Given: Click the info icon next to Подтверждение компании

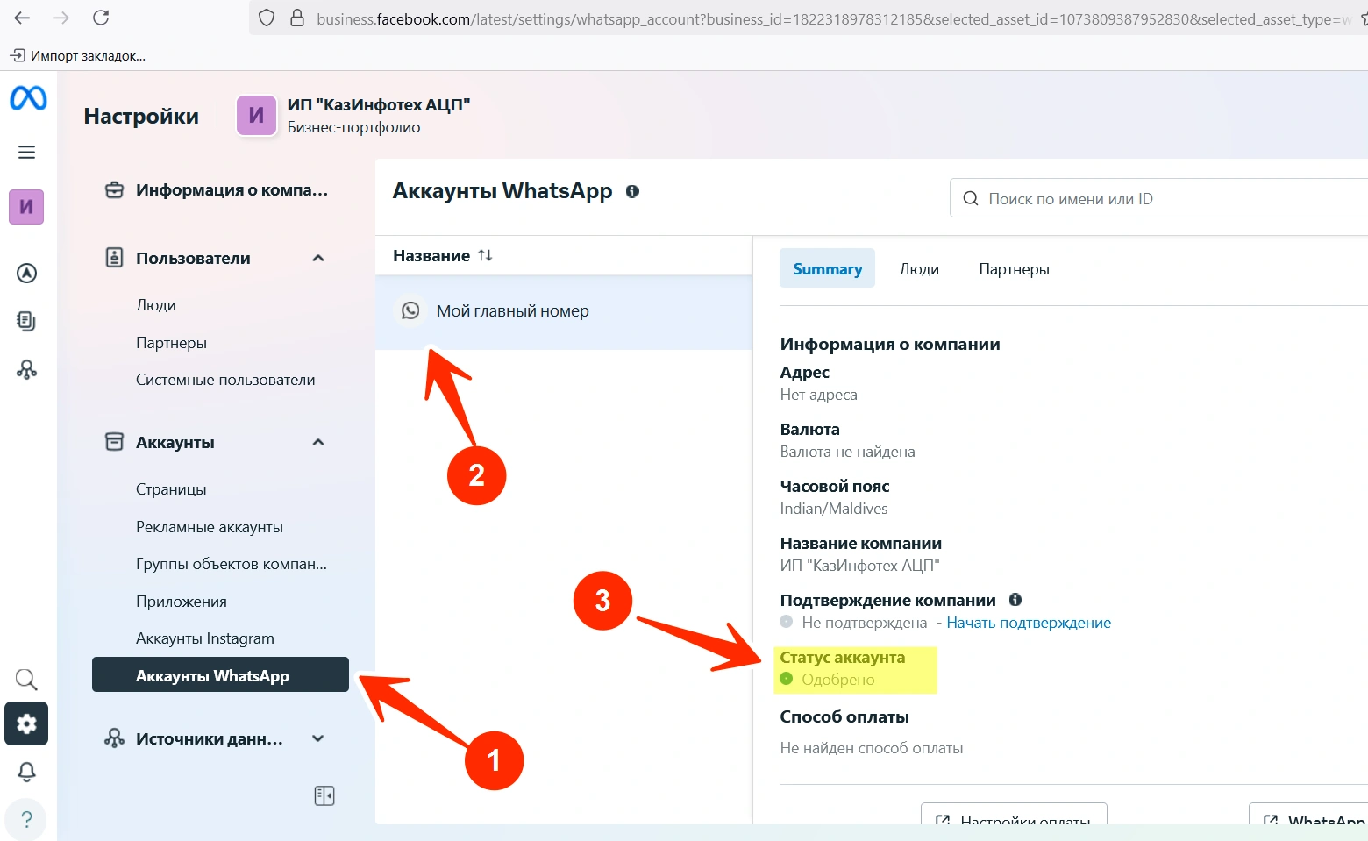Looking at the screenshot, I should (x=1015, y=600).
